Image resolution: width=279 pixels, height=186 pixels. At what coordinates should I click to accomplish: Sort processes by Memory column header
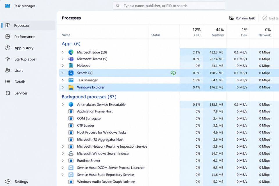[x=214, y=32]
